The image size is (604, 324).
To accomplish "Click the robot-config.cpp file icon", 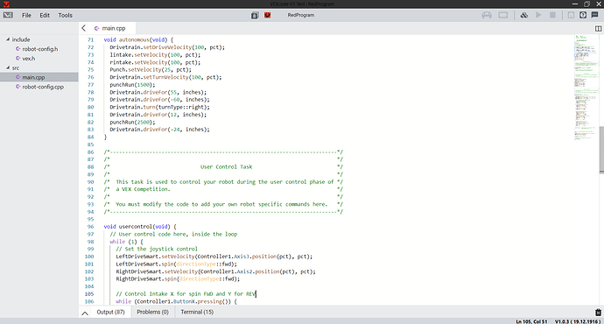I will [18, 87].
